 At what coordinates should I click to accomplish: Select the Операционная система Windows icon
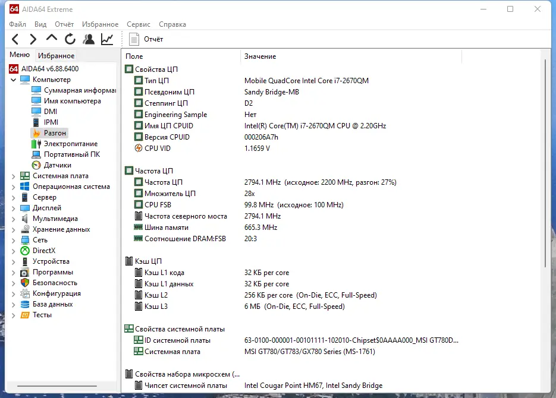pos(25,187)
